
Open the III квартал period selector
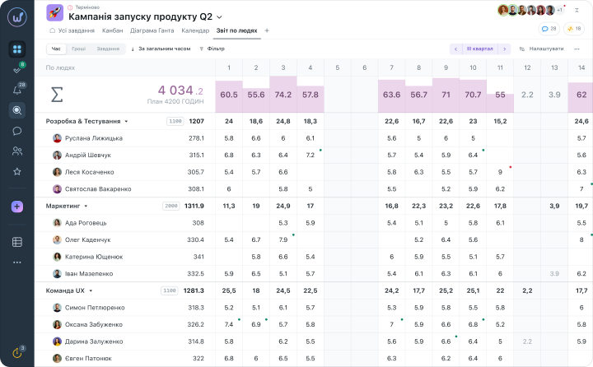(x=480, y=49)
